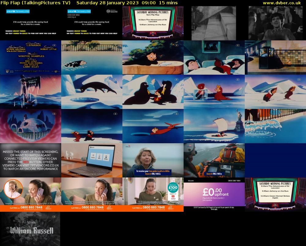Open the North Pole sign frame

coord(31,92)
